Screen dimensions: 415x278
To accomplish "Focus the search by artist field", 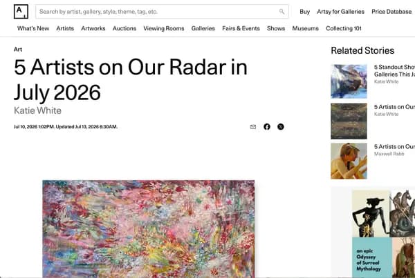I will [x=162, y=12].
